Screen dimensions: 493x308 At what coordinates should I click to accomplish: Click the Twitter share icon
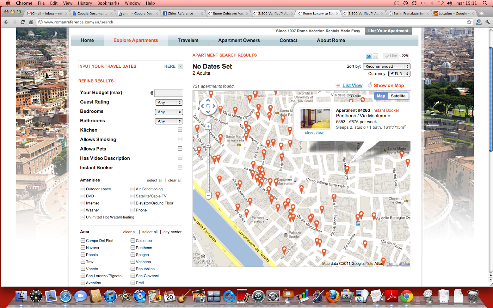[x=369, y=56]
